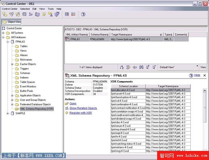Sort by the XML Artifact Name column header

click(x=77, y=35)
